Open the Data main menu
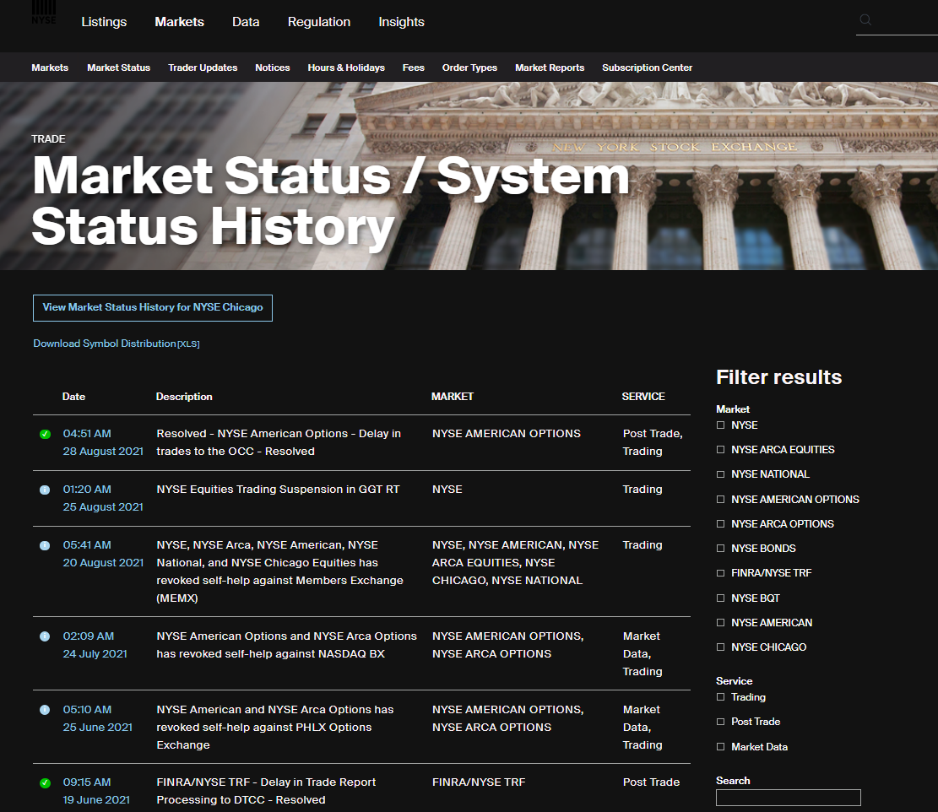Viewport: 938px width, 812px height. point(246,22)
